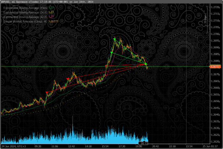Click the 1.2660 price axis label

coord(215,88)
